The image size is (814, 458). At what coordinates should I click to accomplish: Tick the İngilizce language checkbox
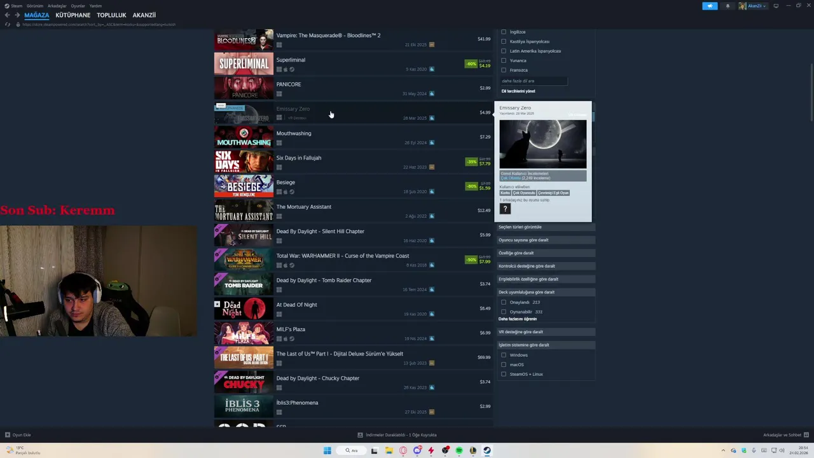[504, 32]
